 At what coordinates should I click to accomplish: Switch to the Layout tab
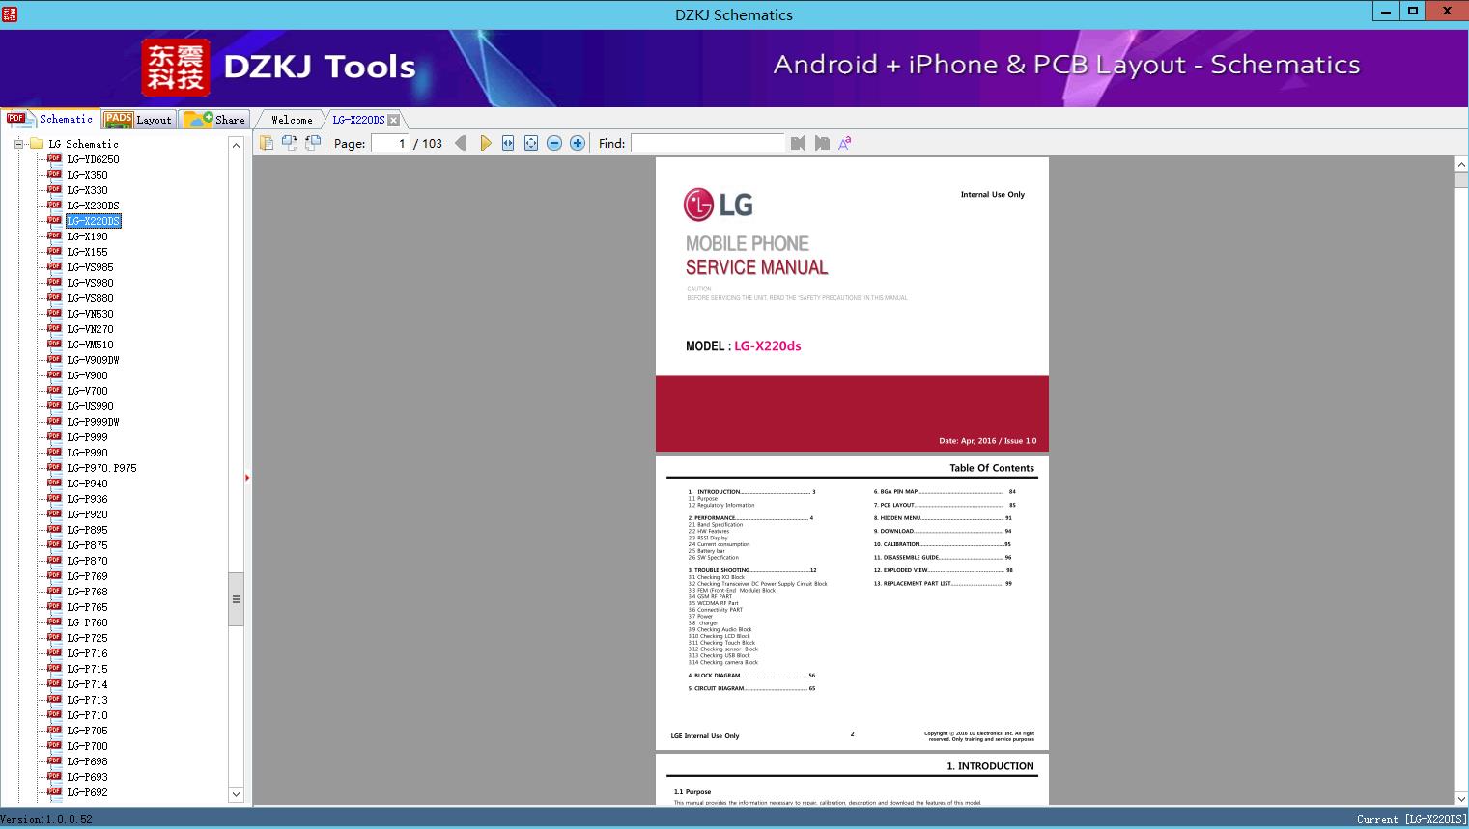138,120
